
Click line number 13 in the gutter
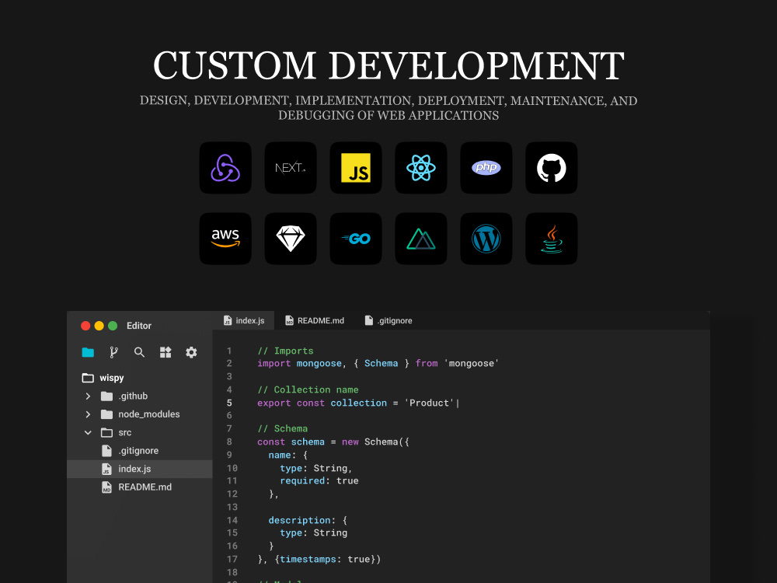[x=232, y=507]
